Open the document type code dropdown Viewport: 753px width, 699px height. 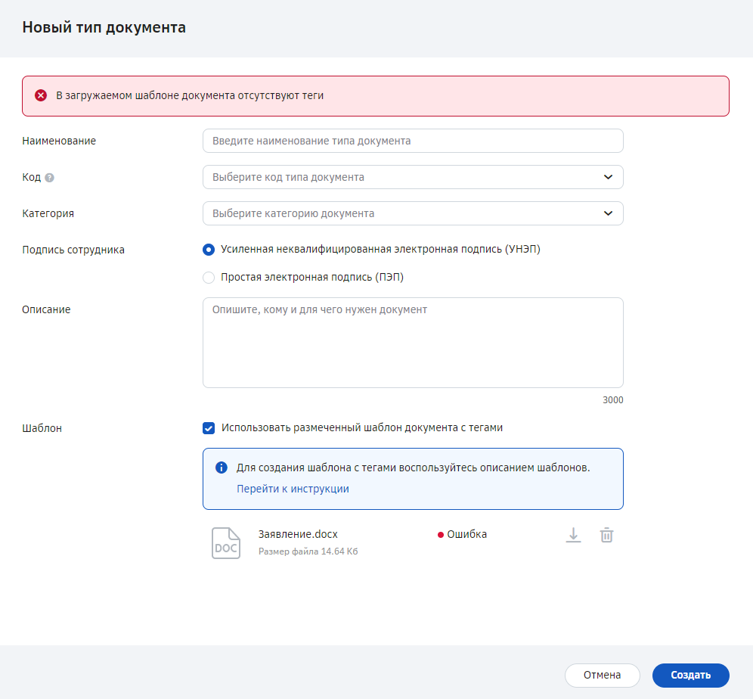coord(413,177)
